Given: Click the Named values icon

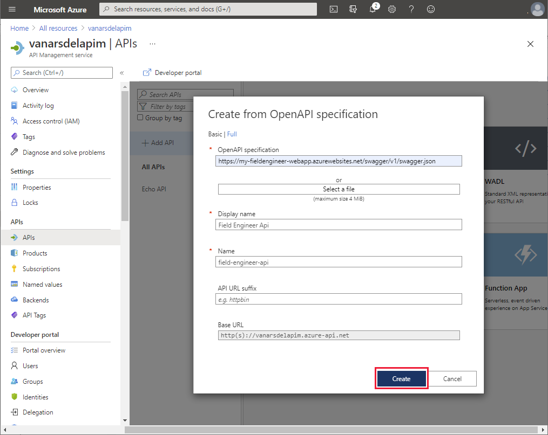Looking at the screenshot, I should point(15,284).
